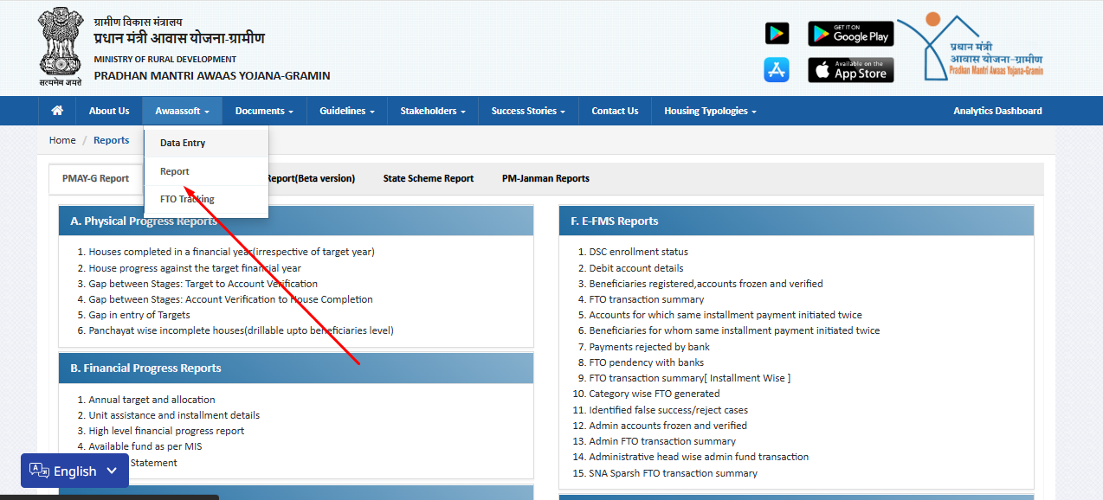Click the Home icon in navigation bar
The height and width of the screenshot is (500, 1103).
click(x=57, y=111)
